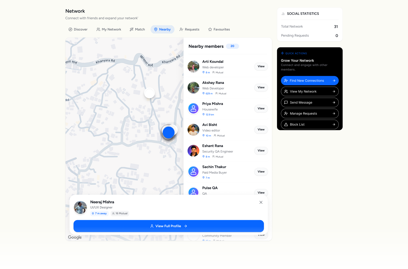408x269 pixels.
Task: Click the location pin icon on Nearby
Action: tap(156, 29)
